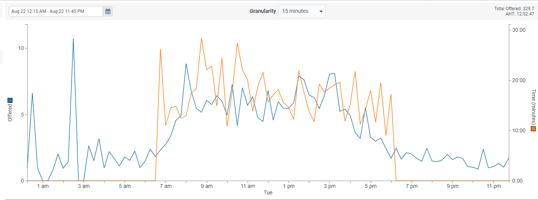
Task: Open the calendar date picker icon
Action: [108, 11]
